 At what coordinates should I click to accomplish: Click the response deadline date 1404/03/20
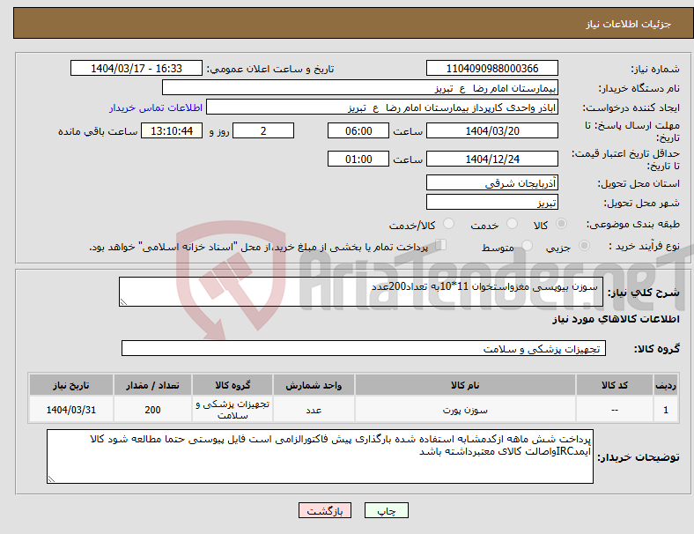(x=492, y=130)
